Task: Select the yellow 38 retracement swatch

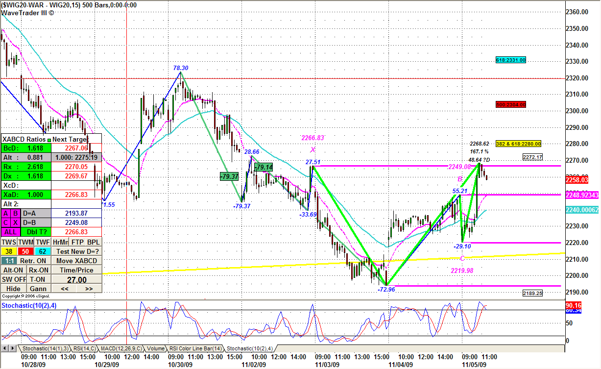Action: coord(9,251)
